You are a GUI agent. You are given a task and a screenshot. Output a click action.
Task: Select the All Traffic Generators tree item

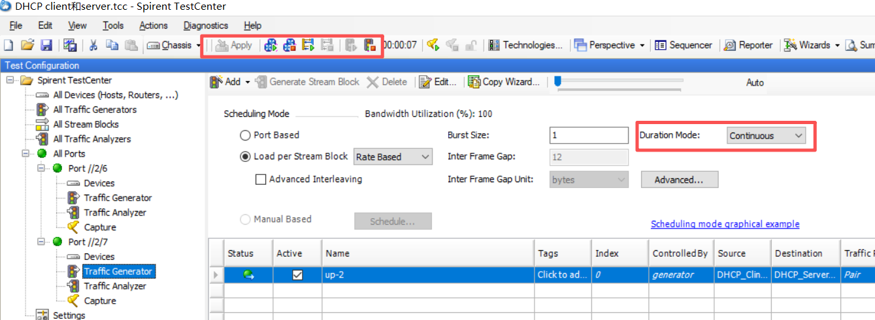point(95,110)
